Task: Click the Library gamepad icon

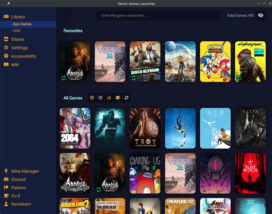Action: [x=6, y=17]
